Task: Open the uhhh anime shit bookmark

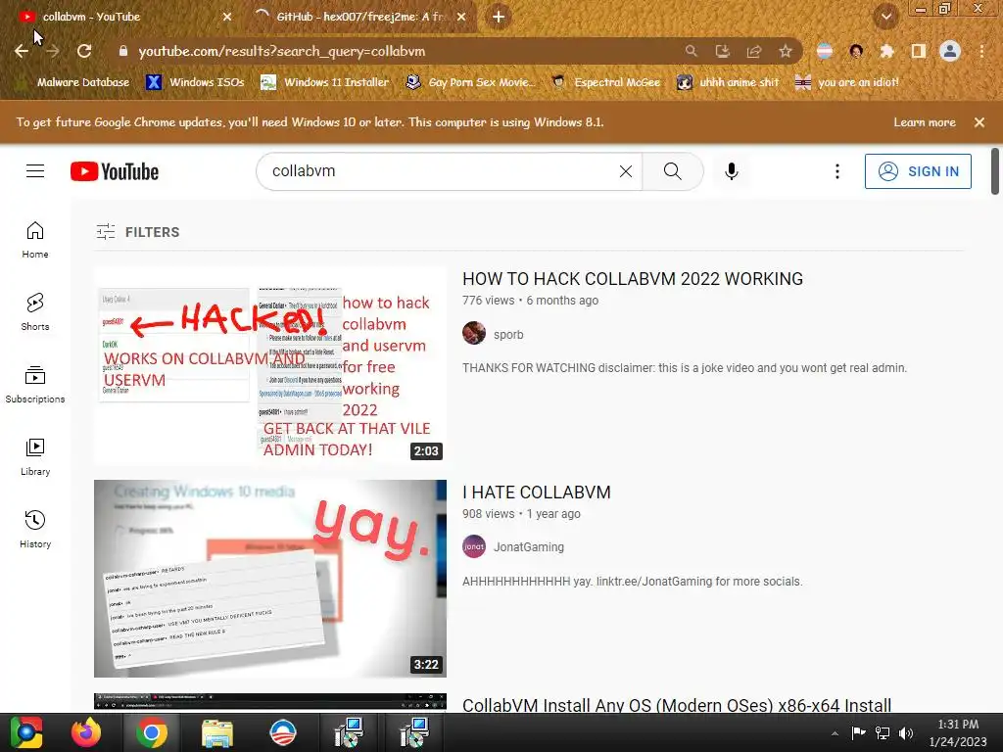Action: click(728, 82)
